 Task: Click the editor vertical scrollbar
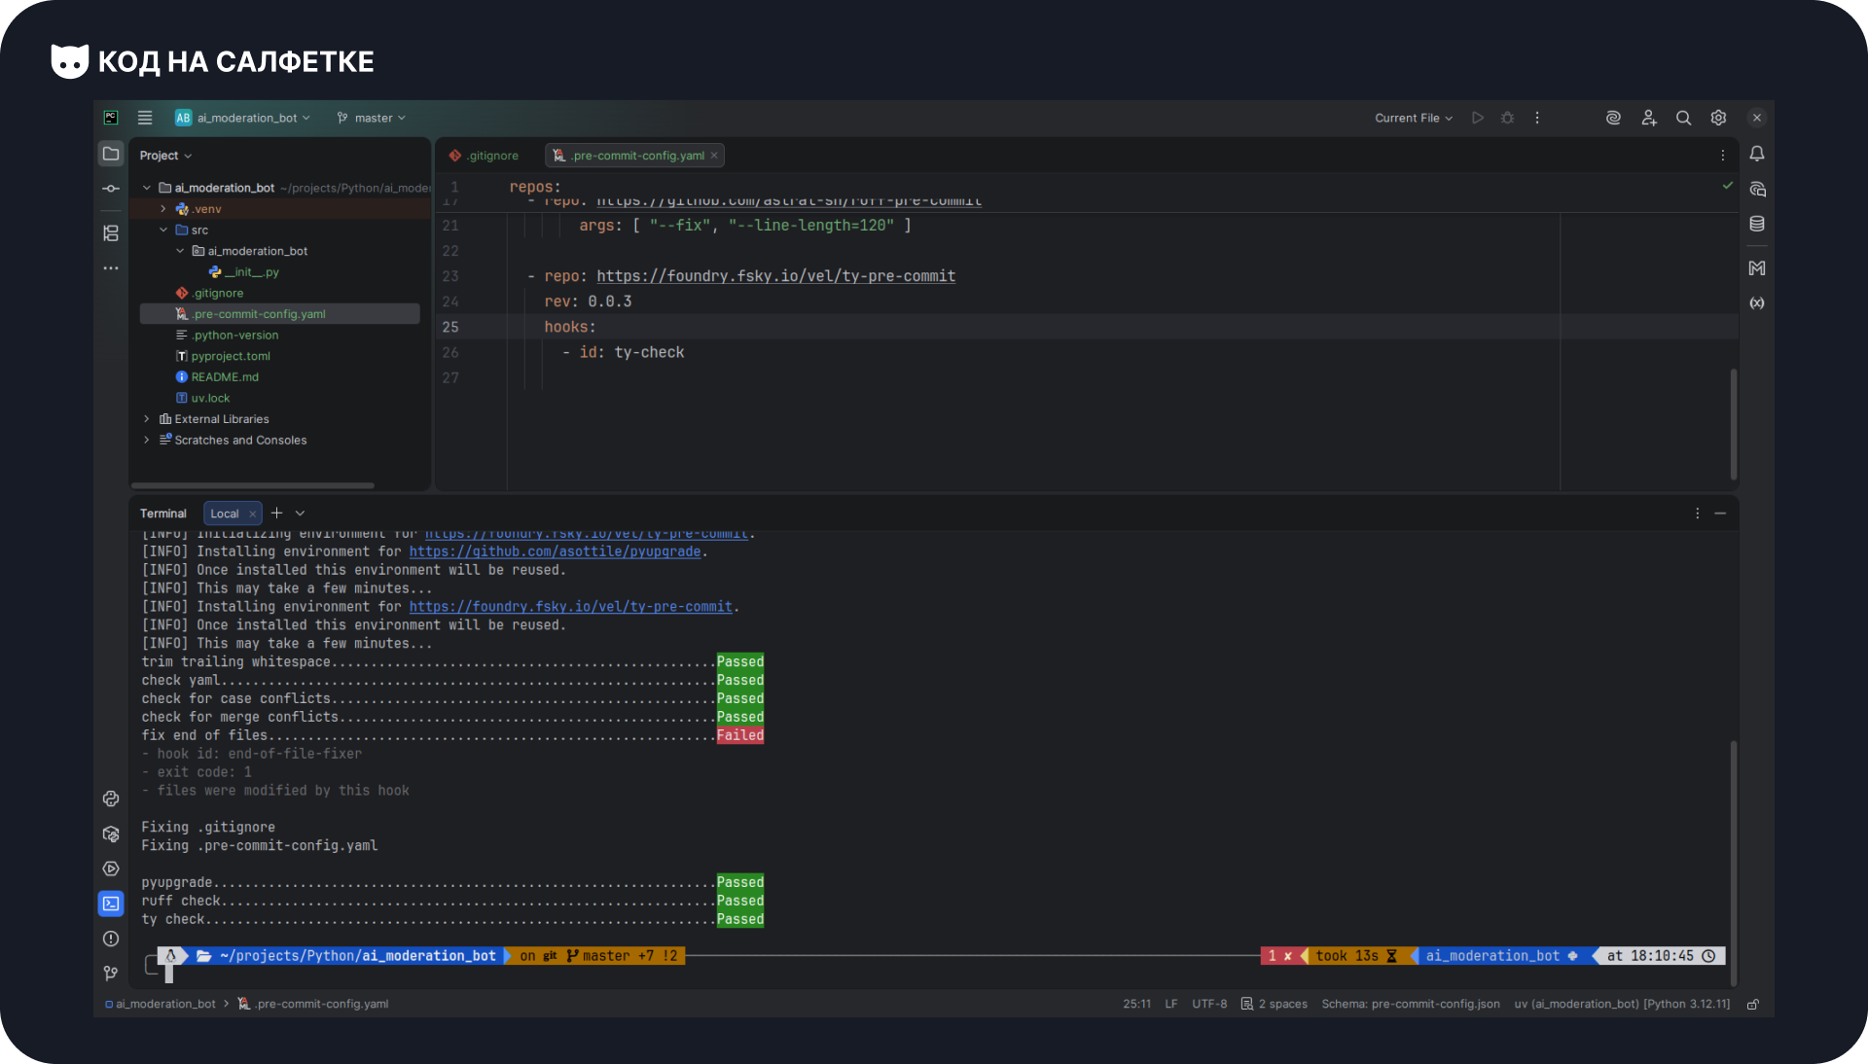pos(1734,423)
